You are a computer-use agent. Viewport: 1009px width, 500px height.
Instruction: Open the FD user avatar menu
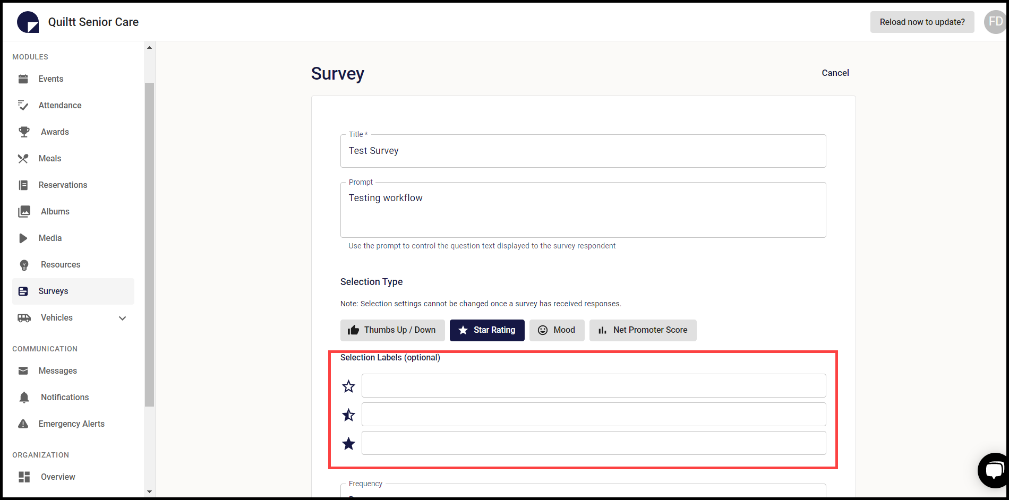coord(995,22)
